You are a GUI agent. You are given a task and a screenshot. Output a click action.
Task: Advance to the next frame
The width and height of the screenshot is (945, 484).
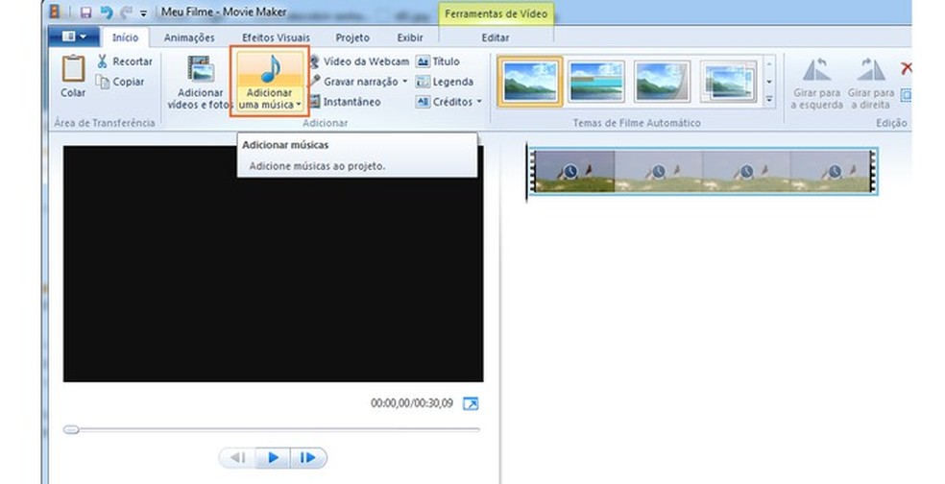pyautogui.click(x=308, y=458)
